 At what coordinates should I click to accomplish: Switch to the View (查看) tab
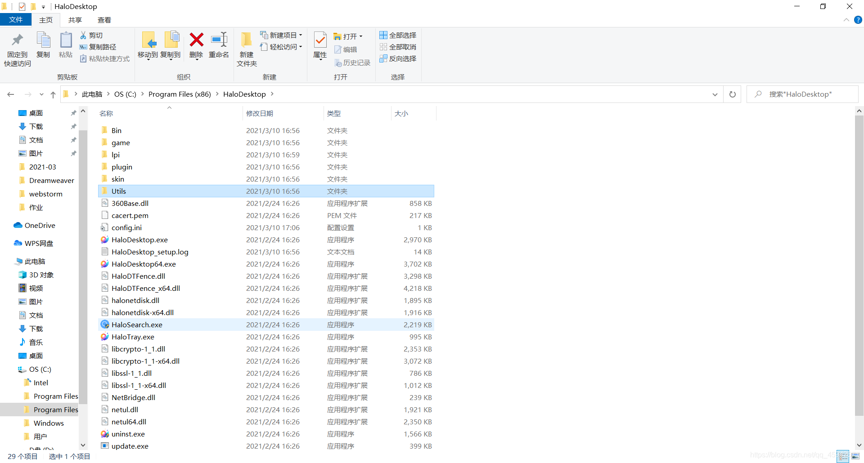[104, 20]
